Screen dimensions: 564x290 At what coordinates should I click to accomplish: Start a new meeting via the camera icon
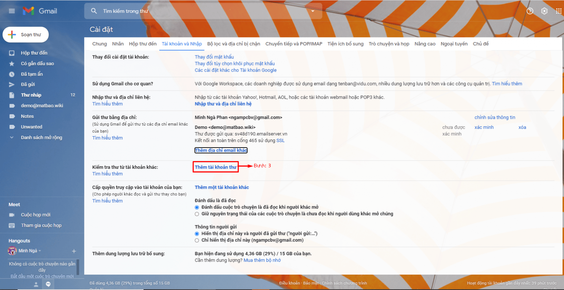click(11, 214)
